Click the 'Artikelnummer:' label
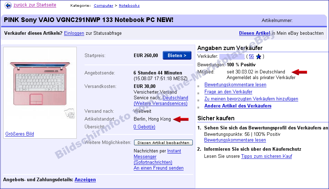The image size is (329, 189). (x=277, y=21)
